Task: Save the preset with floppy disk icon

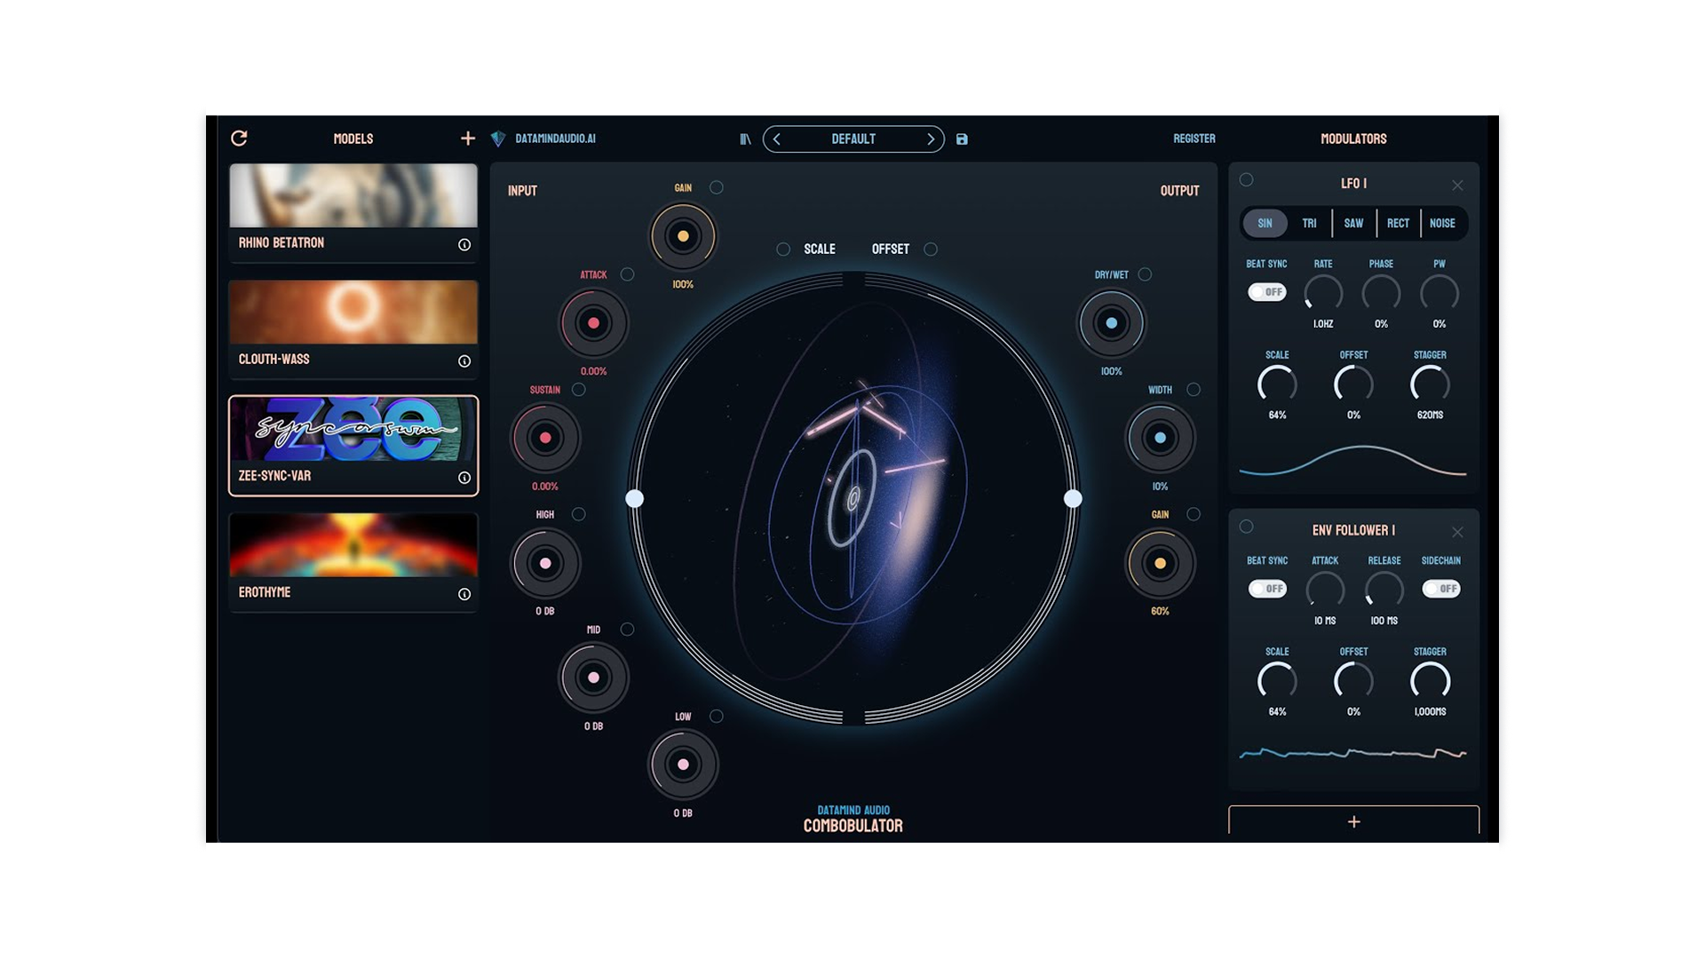Action: pos(962,139)
